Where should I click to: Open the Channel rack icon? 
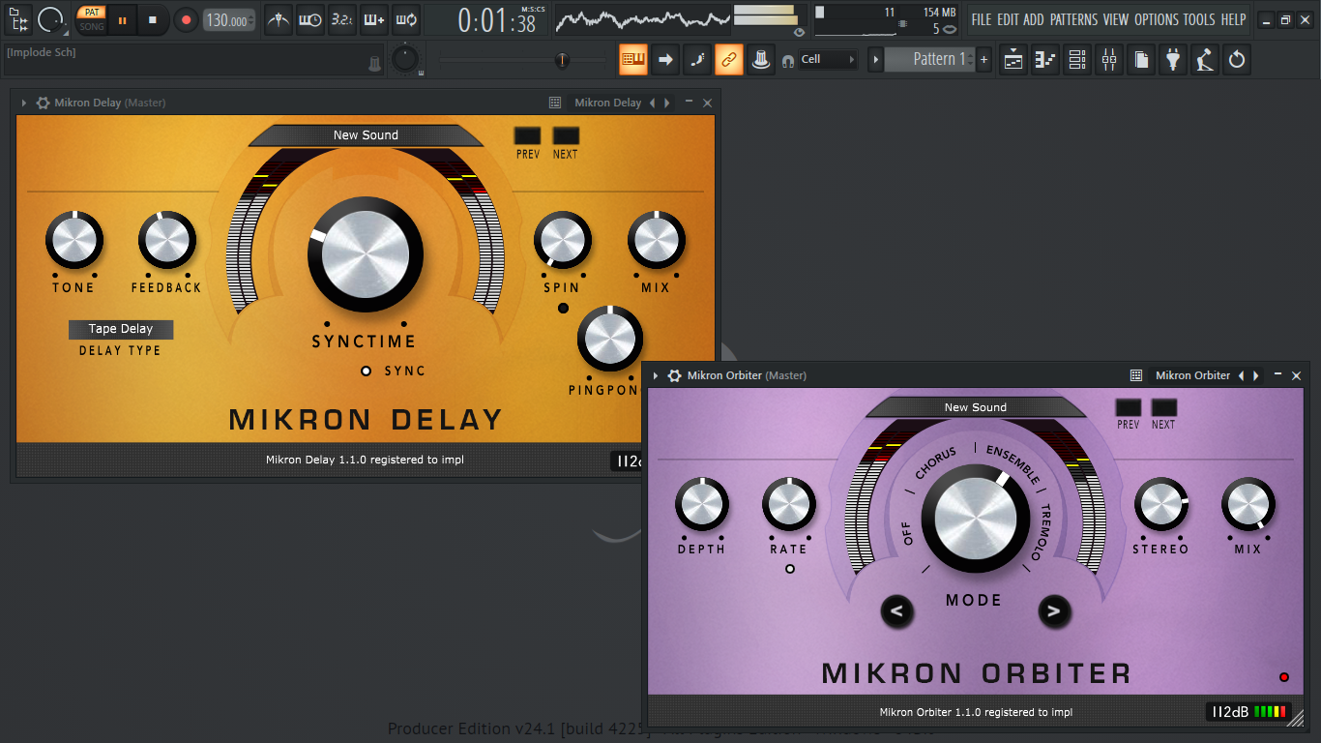1077,59
